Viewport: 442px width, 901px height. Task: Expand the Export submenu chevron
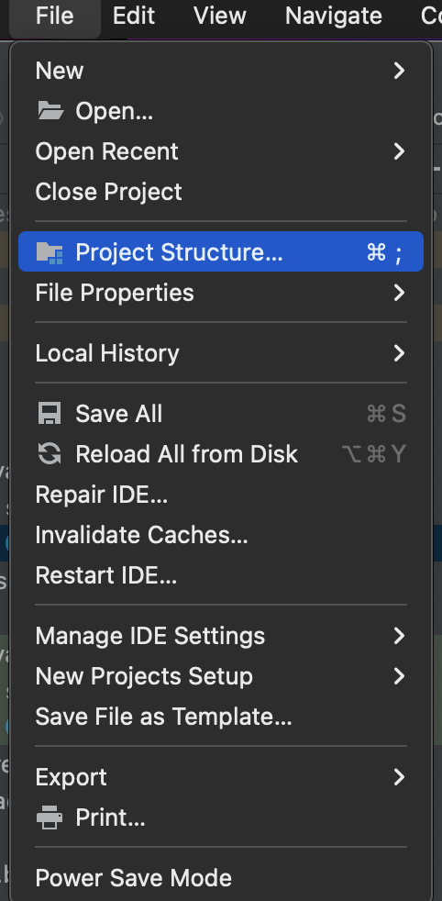click(x=399, y=777)
